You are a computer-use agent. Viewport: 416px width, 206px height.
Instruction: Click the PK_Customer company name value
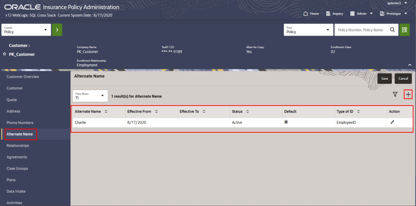(x=87, y=52)
